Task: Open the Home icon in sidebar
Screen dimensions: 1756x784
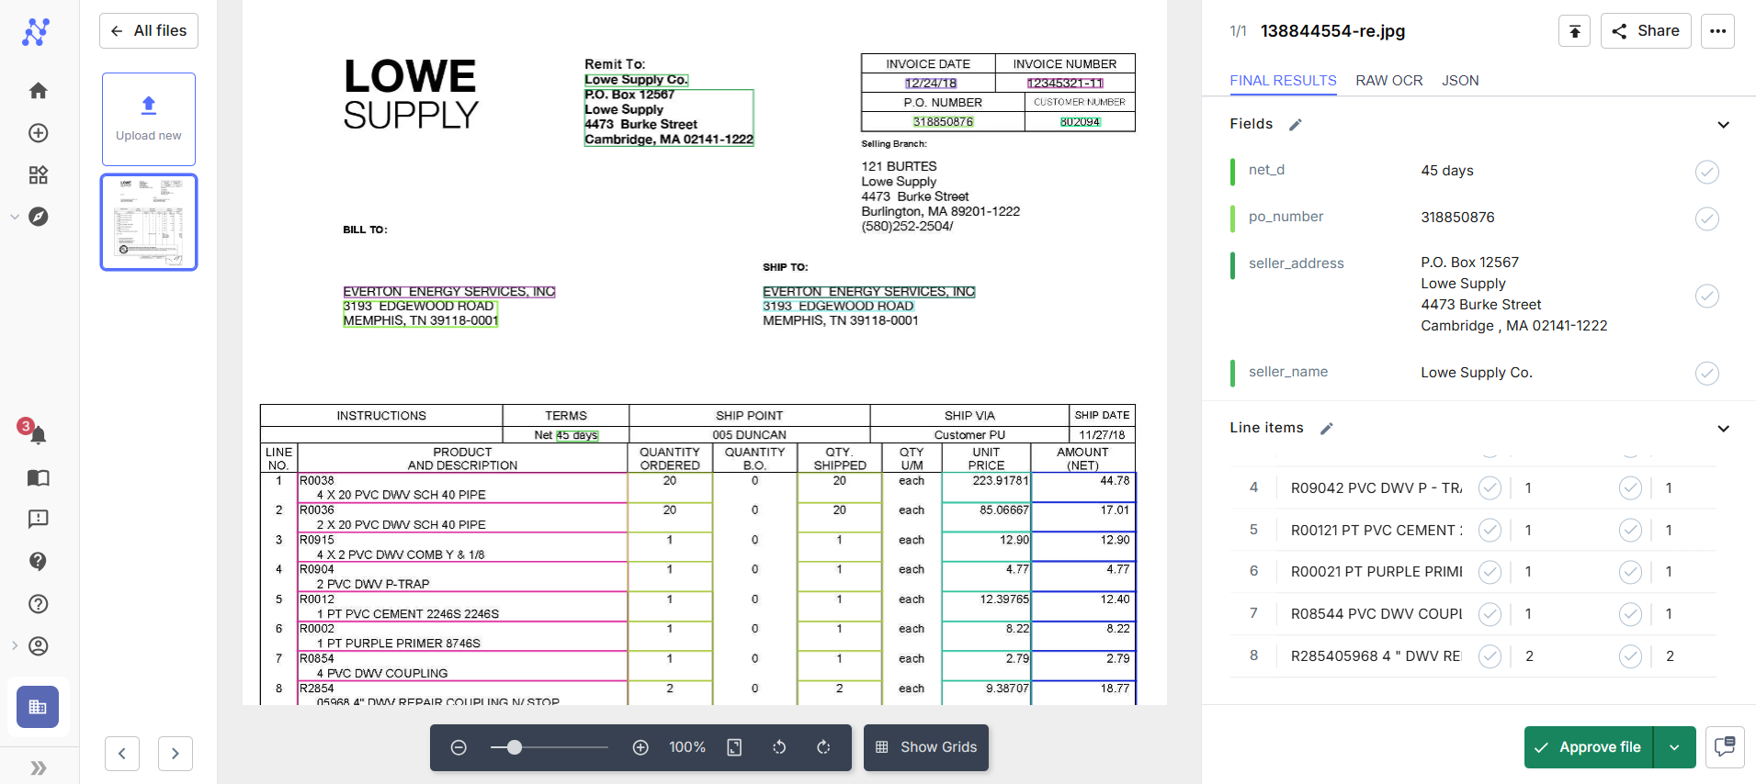Action: tap(38, 90)
